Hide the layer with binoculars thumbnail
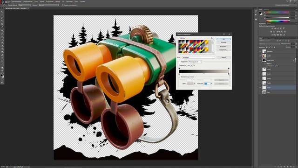Image resolution: width=298 pixels, height=168 pixels. tap(260, 56)
